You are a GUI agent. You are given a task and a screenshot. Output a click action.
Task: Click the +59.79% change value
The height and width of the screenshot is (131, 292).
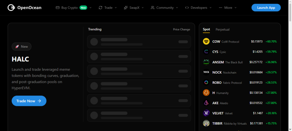271,52
